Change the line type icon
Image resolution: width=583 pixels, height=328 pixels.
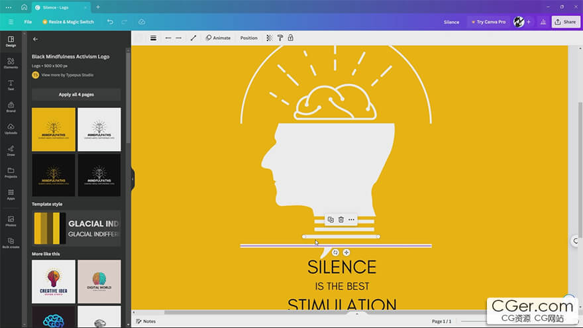coord(193,38)
